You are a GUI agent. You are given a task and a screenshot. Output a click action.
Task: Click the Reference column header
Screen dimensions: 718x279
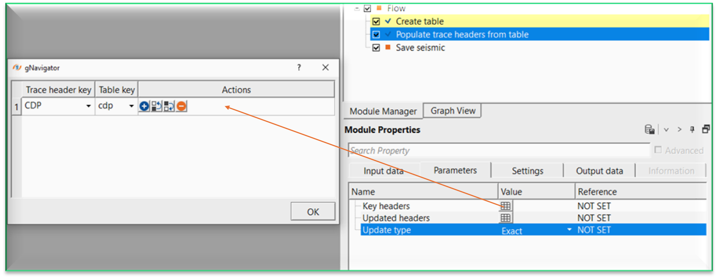pyautogui.click(x=641, y=192)
